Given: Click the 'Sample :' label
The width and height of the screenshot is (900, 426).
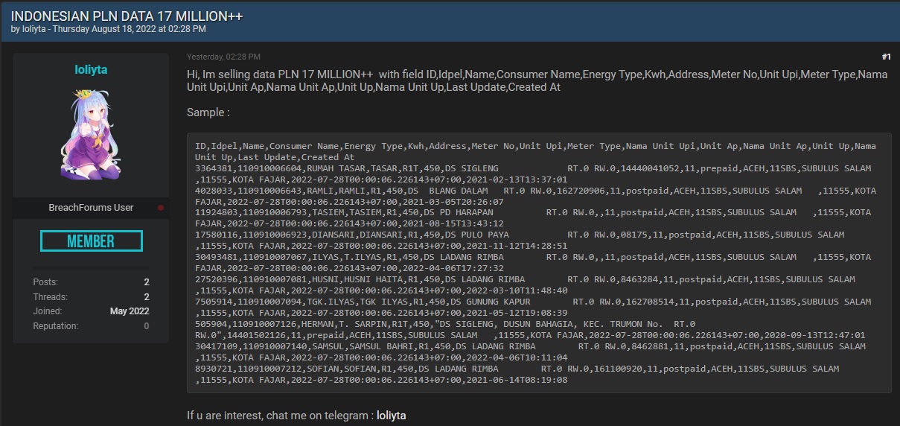Looking at the screenshot, I should (x=208, y=112).
